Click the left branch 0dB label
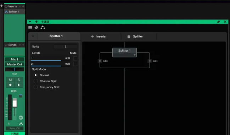Screen dimensions: 230x135 105,61
